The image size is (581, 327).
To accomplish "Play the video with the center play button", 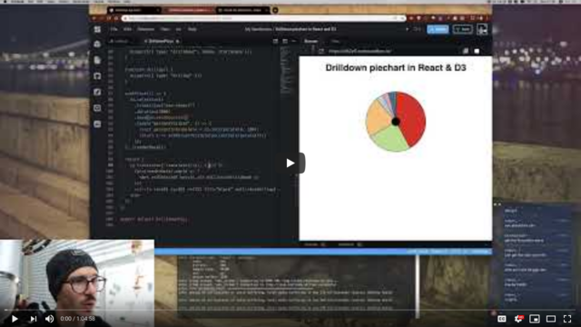I will pos(290,163).
